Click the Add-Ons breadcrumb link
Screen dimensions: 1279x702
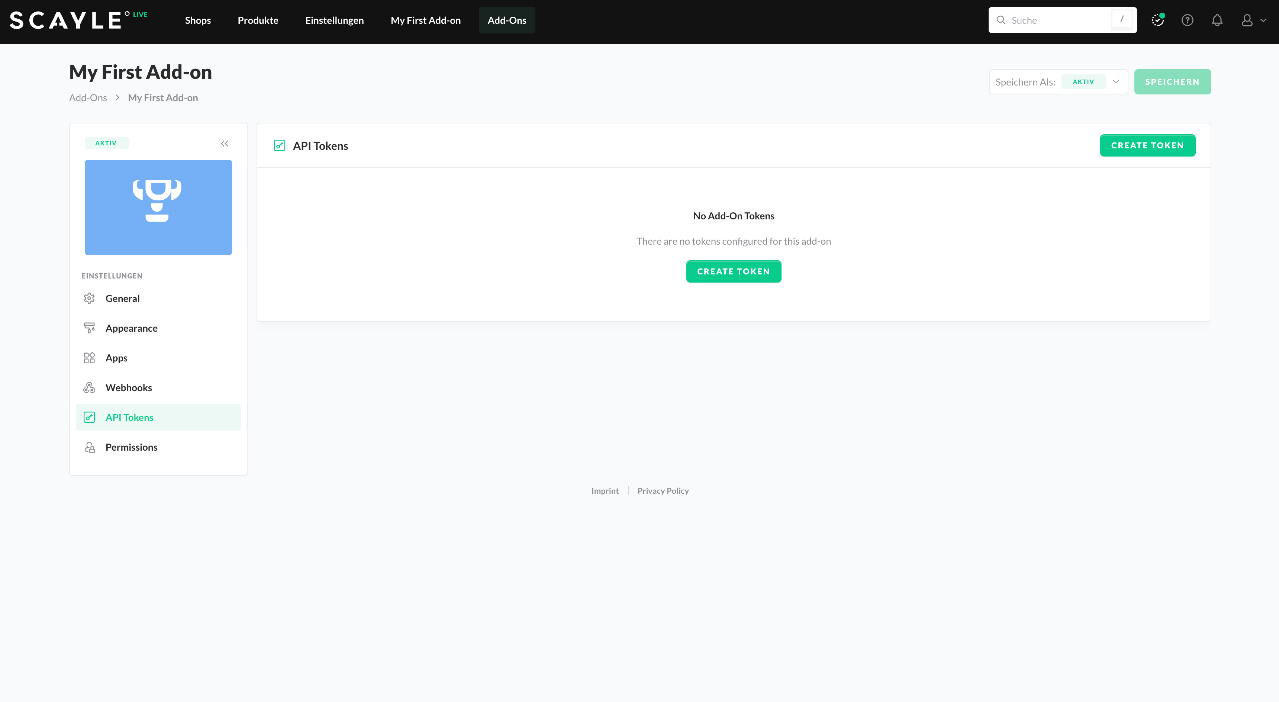tap(88, 98)
